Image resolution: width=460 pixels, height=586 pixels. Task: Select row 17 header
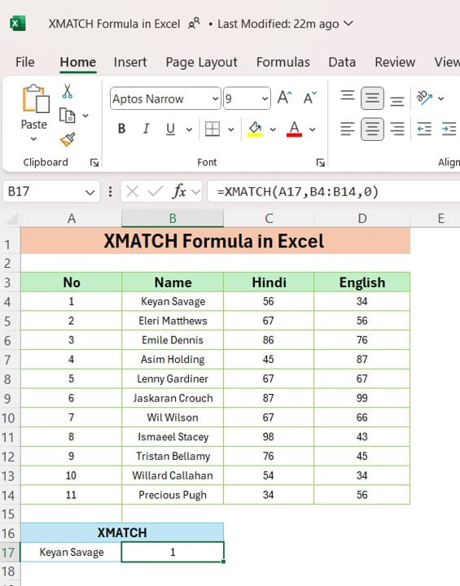(x=9, y=553)
